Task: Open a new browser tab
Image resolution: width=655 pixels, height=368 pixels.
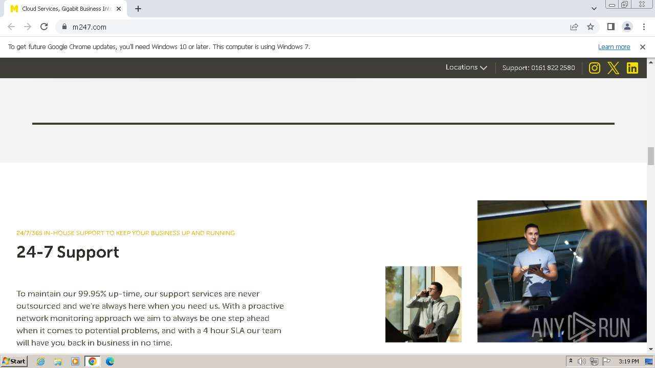Action: tap(138, 9)
